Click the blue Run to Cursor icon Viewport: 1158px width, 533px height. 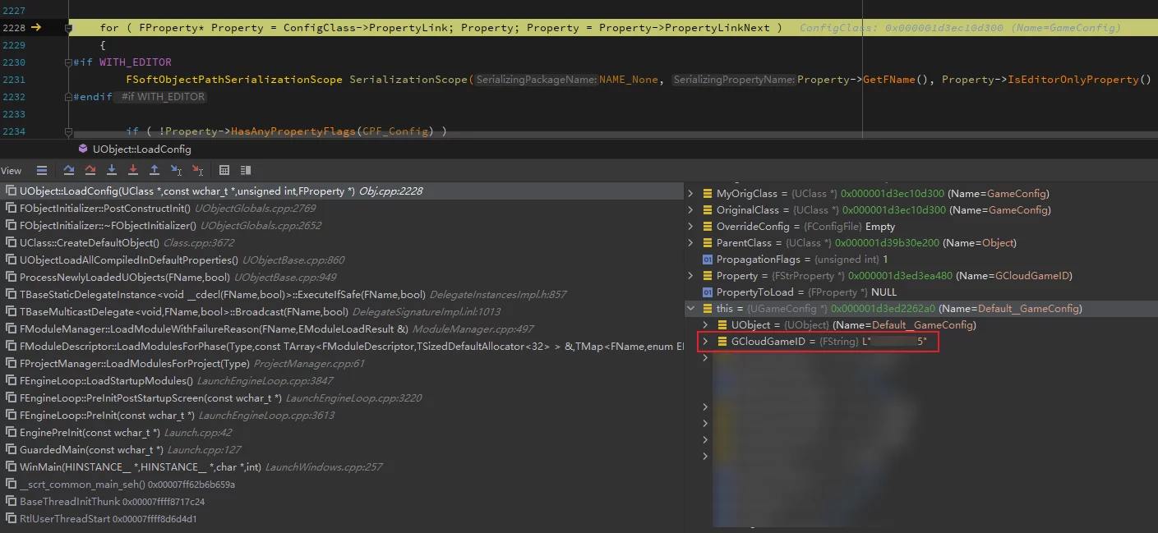point(176,170)
